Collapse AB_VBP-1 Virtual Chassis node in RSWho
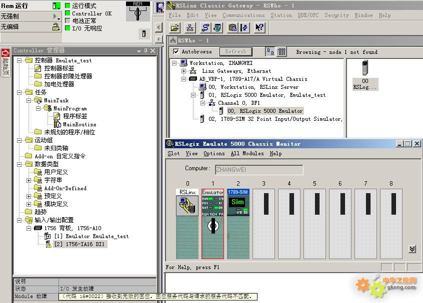This screenshot has width=423, height=303. point(183,79)
